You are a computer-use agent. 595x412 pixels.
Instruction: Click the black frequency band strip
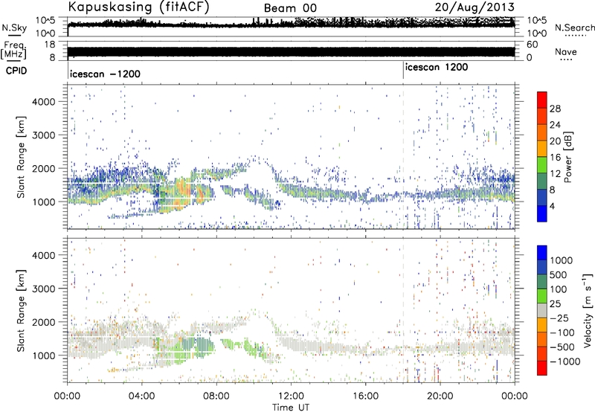point(291,52)
